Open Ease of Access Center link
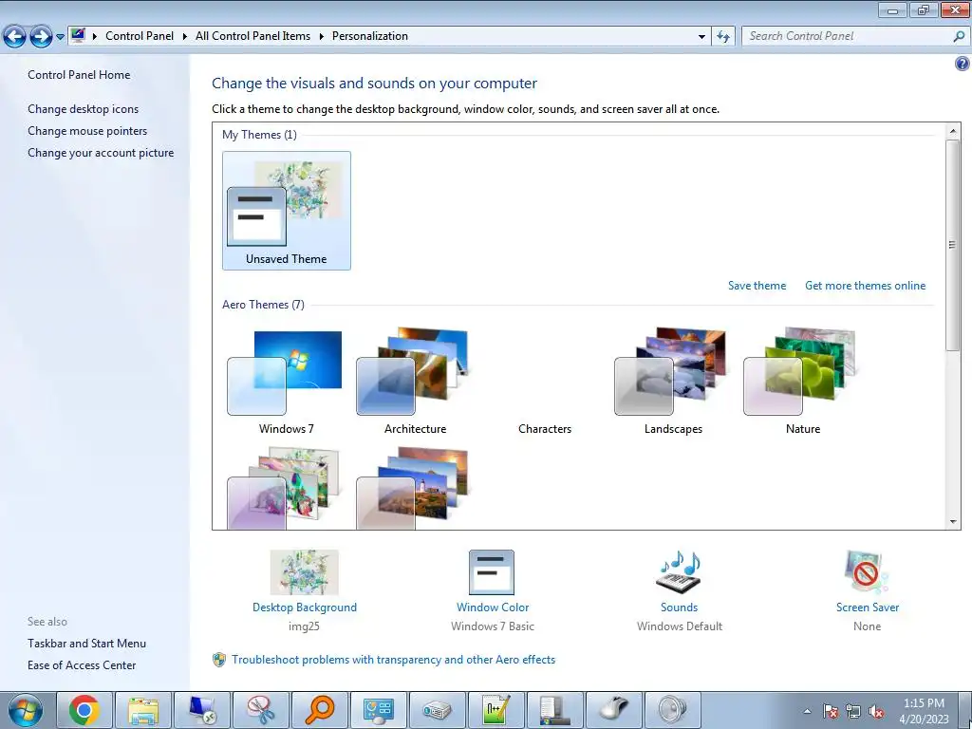Viewport: 972px width, 729px height. 82,665
